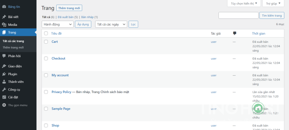The image size is (289, 130).
Task: Click author user in Privacy Policy row
Action: coord(214,92)
